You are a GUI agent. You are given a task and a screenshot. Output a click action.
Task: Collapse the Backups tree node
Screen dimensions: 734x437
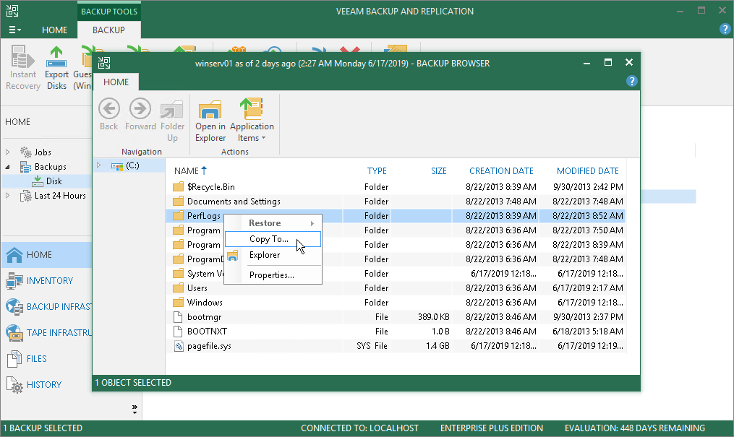(7, 167)
